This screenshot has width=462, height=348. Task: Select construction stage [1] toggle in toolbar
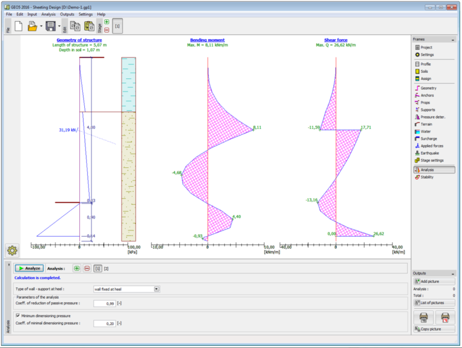[x=118, y=26]
